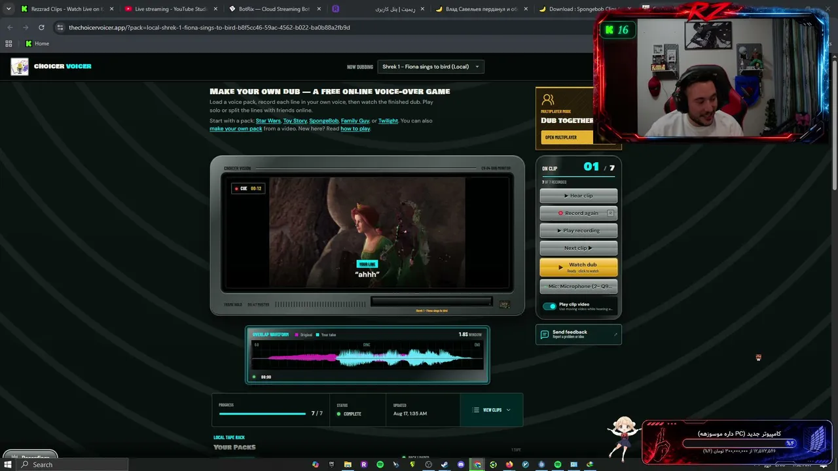Click the site information icon in address bar
Screen dimensions: 838x471
point(60,27)
